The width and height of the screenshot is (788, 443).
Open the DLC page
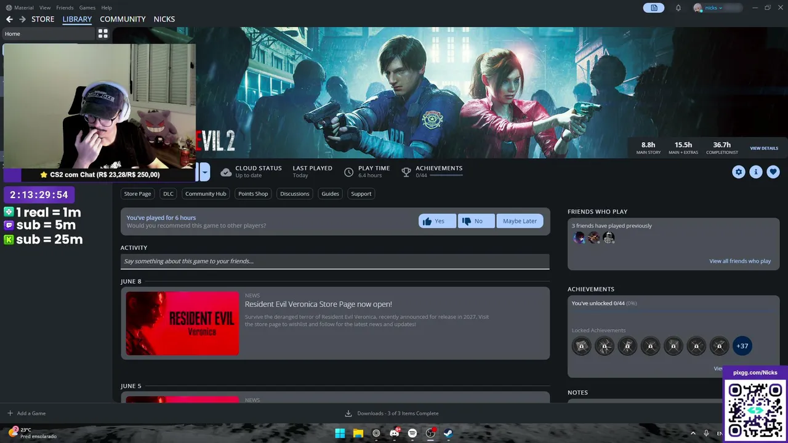(168, 194)
